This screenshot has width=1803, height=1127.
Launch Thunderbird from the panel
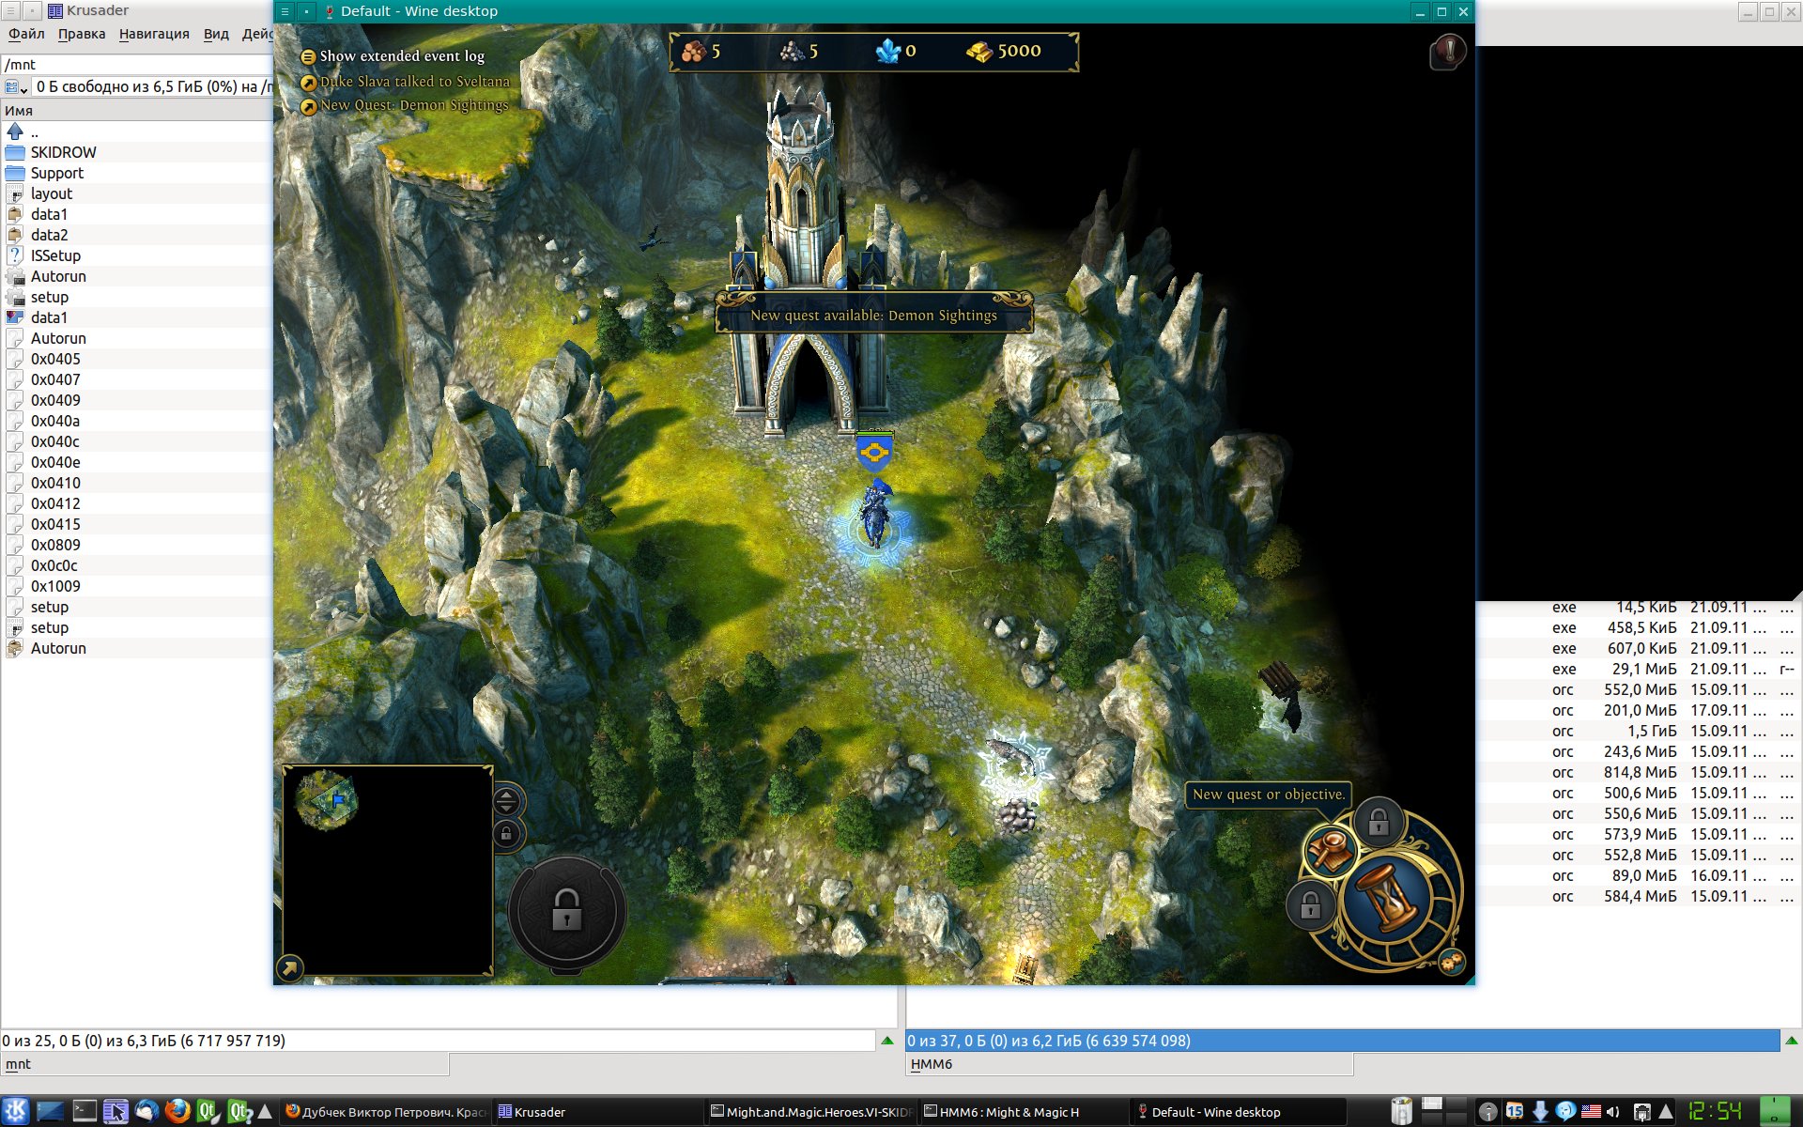click(146, 1112)
